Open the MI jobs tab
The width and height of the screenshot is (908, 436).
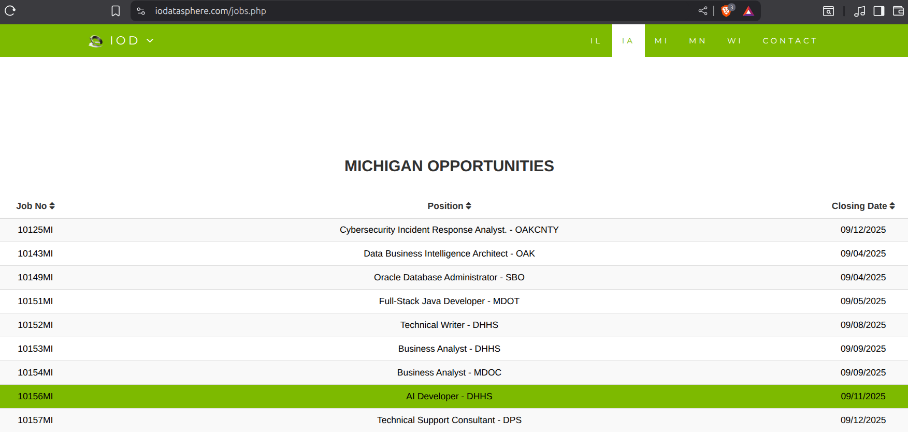pos(661,41)
